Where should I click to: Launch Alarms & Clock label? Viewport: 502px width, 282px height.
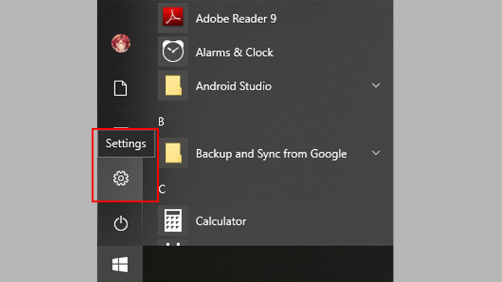coord(234,53)
